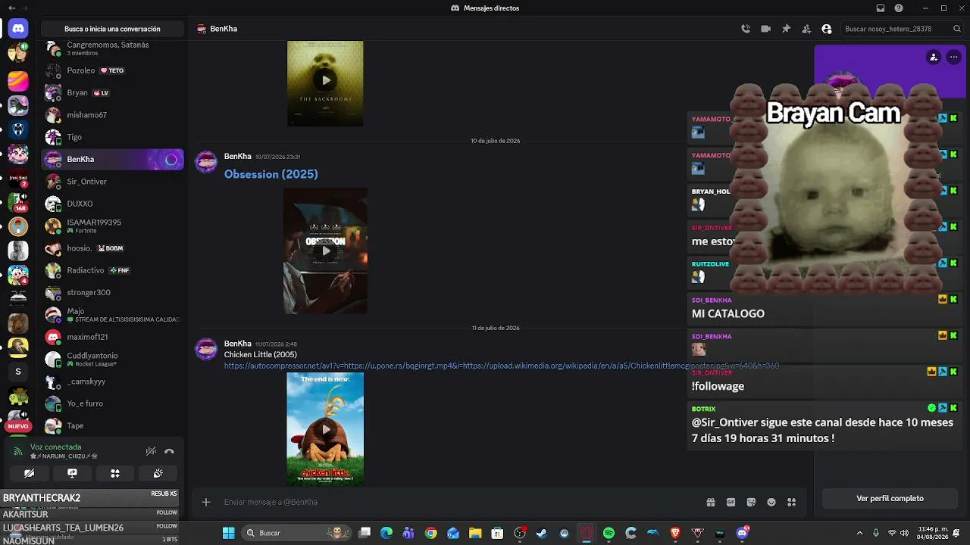Open Steam from the taskbar
The width and height of the screenshot is (970, 545).
tap(542, 533)
